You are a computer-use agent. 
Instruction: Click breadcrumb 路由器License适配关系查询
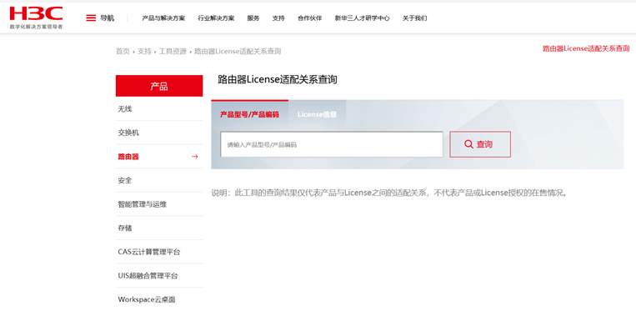tap(238, 52)
